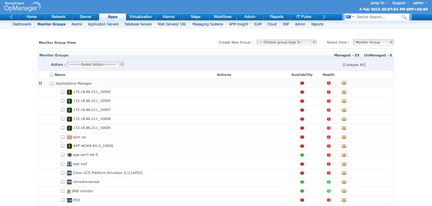Image resolution: width=432 pixels, height=206 pixels.
Task: Open the IT Pulse tab
Action: click(x=304, y=17)
